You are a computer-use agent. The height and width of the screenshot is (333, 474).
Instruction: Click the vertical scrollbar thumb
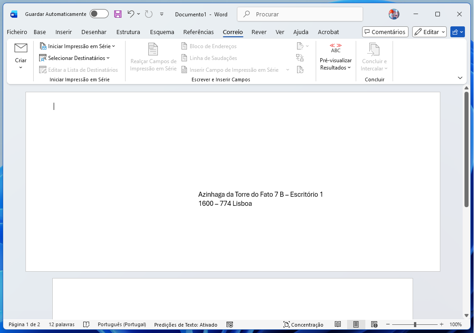coord(466,149)
